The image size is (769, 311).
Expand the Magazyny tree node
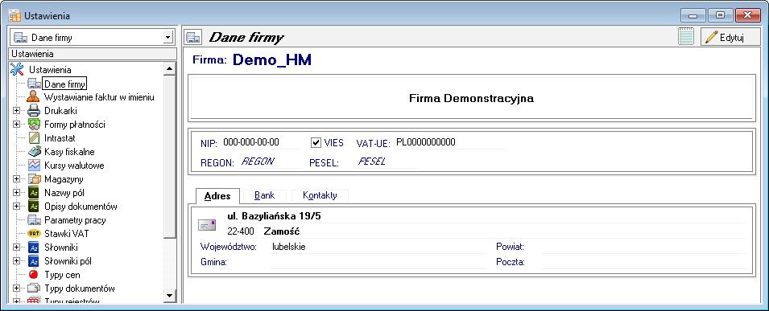click(16, 179)
